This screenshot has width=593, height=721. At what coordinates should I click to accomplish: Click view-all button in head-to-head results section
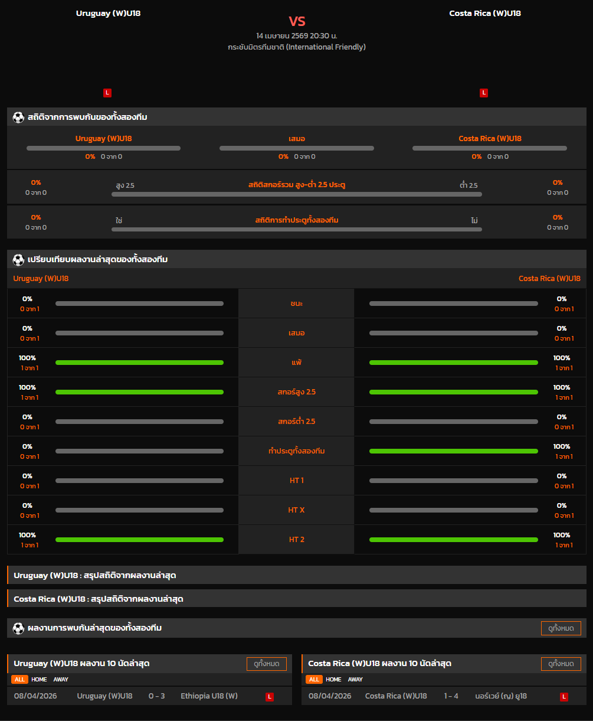click(561, 628)
